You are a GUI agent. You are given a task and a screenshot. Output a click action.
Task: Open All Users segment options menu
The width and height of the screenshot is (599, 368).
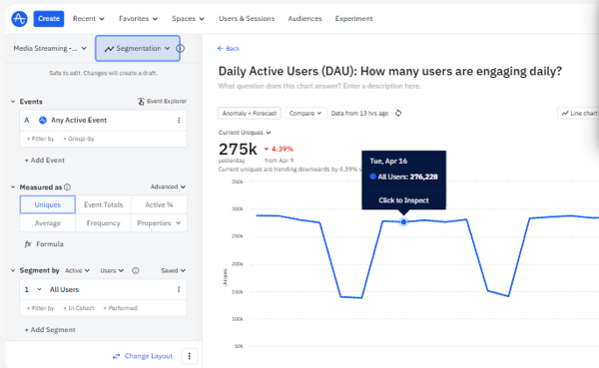[x=179, y=290]
